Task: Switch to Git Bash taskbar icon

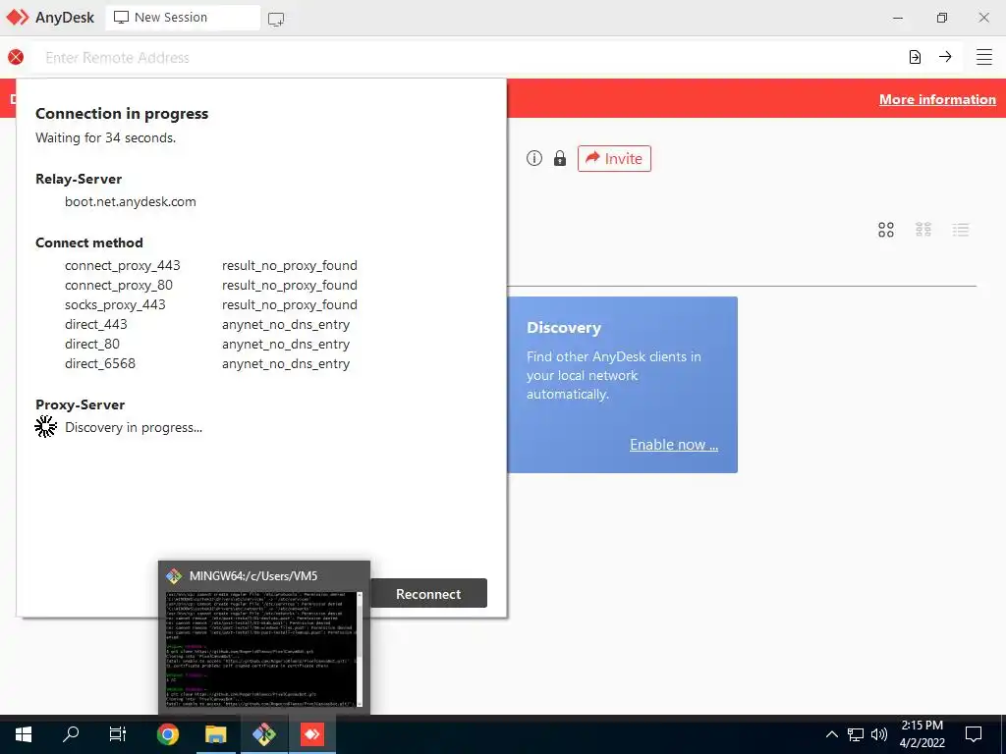Action: point(263,734)
